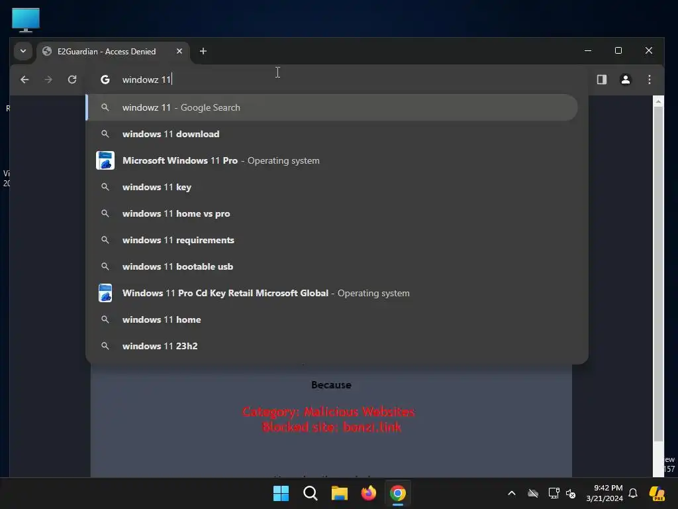
Task: Click search icon beside 'windows 11 requirements'
Action: [105, 240]
